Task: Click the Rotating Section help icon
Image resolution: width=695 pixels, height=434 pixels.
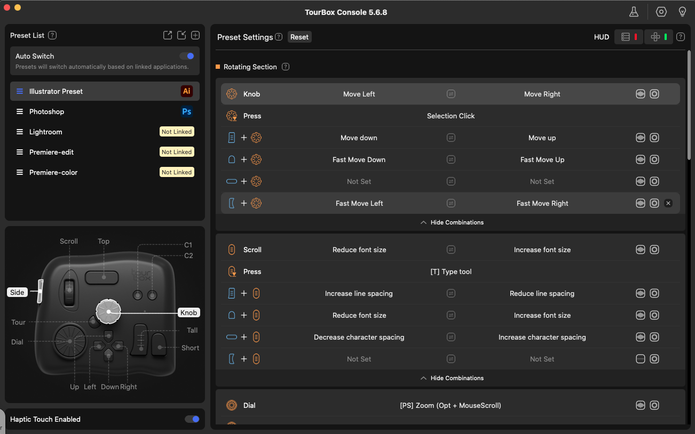Action: [x=286, y=67]
